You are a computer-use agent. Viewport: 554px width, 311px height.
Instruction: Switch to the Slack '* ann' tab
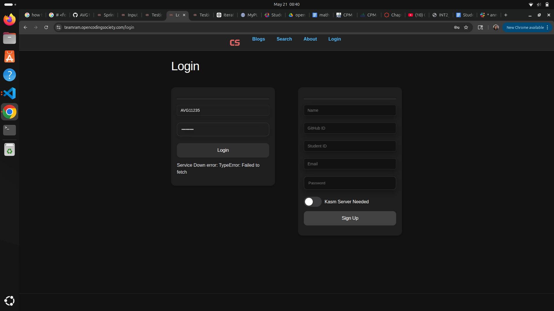pos(489,15)
